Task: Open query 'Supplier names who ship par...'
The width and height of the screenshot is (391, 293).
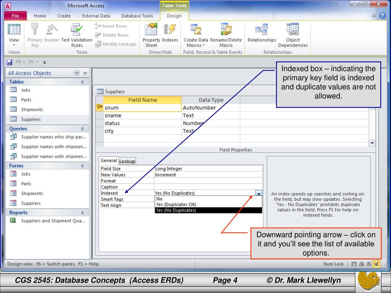Action: (x=47, y=137)
